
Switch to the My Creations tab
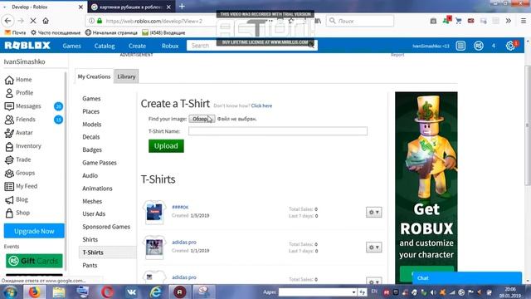94,76
